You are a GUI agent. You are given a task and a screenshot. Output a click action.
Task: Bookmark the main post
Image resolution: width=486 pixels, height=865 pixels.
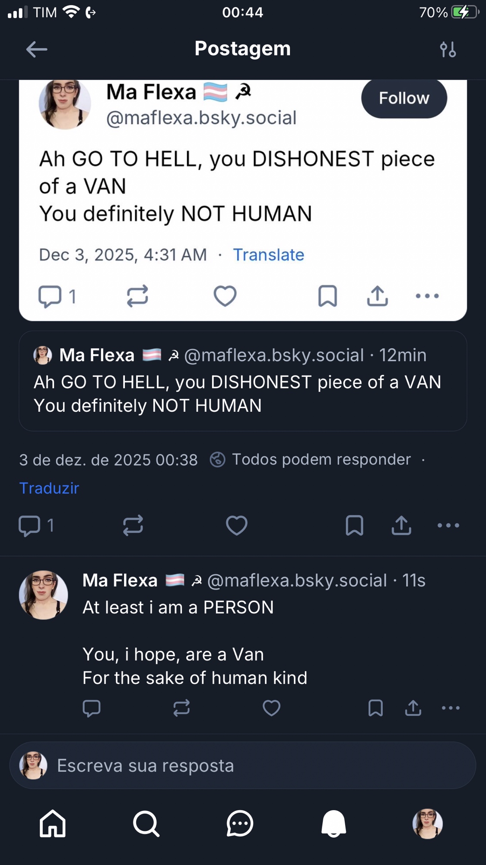coord(354,525)
